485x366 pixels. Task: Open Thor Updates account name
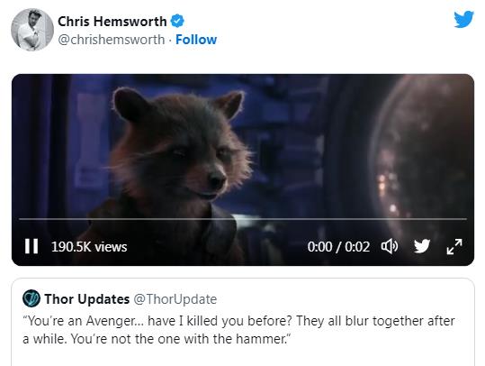coord(87,299)
